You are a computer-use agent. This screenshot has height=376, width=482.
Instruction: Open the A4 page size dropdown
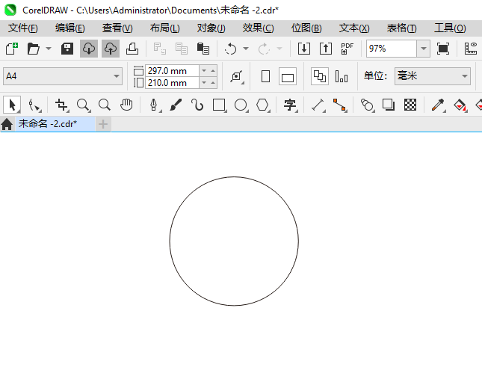[x=63, y=76]
